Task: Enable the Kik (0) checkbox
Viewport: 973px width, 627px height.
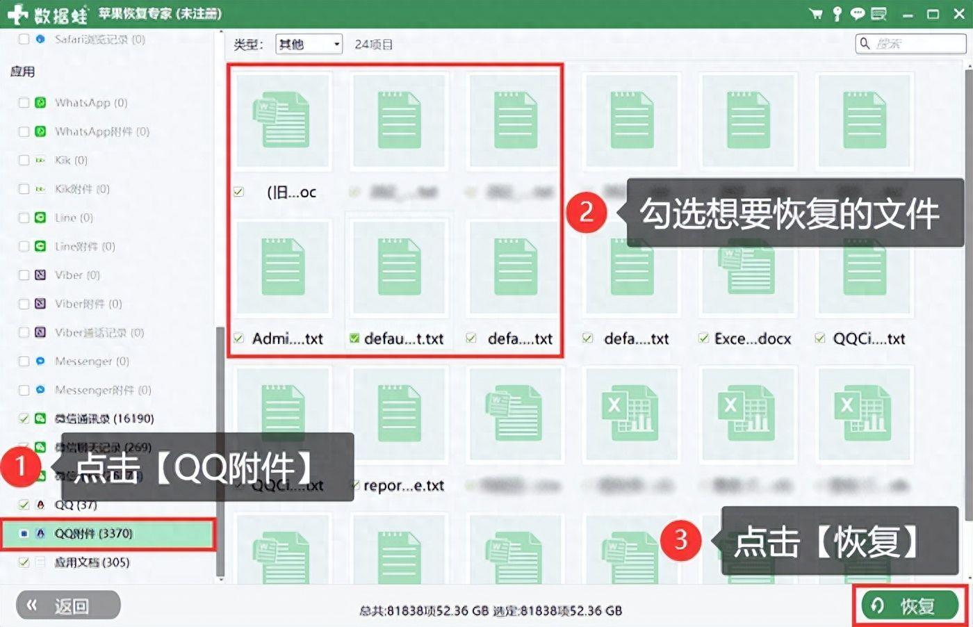Action: pyautogui.click(x=24, y=160)
